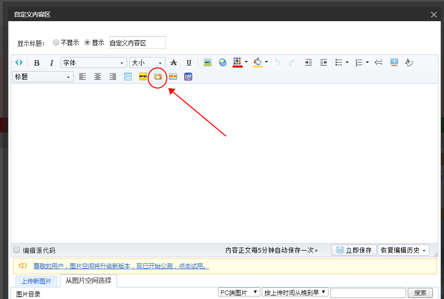The height and width of the screenshot is (299, 444).
Task: Select the 从图片空间选择 tab
Action: [x=88, y=280]
